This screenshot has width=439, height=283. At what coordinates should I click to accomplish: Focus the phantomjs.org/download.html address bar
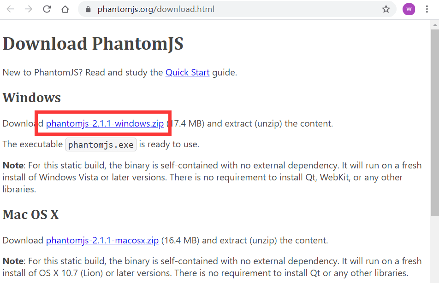pyautogui.click(x=156, y=9)
